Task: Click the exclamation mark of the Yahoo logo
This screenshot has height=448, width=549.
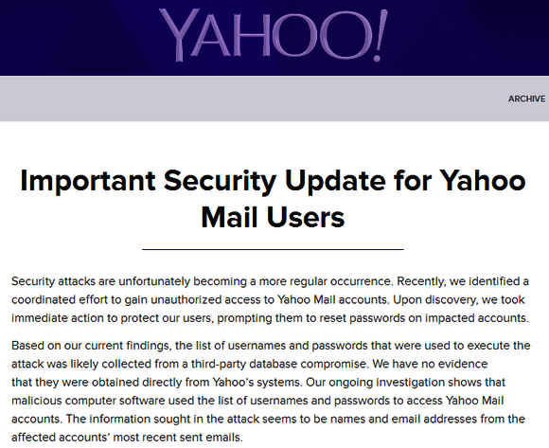Action: (380, 35)
